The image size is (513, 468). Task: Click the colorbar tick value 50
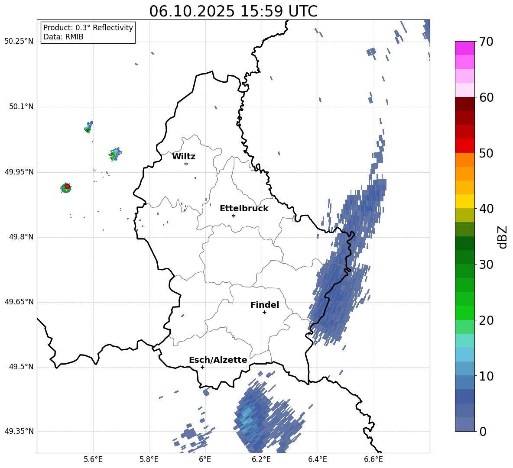tap(486, 153)
